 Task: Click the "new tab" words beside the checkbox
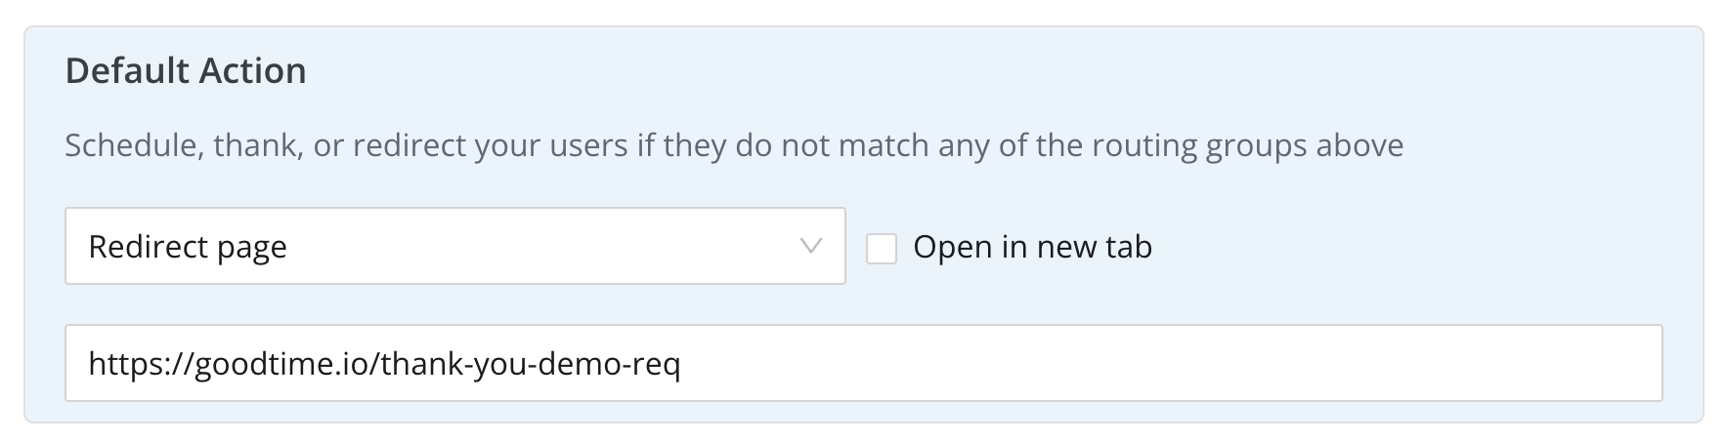[x=1095, y=247]
